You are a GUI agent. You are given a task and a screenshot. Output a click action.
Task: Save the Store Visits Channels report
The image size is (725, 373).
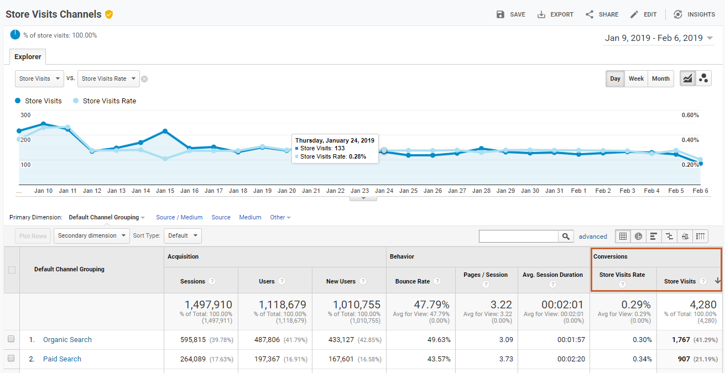pyautogui.click(x=510, y=14)
